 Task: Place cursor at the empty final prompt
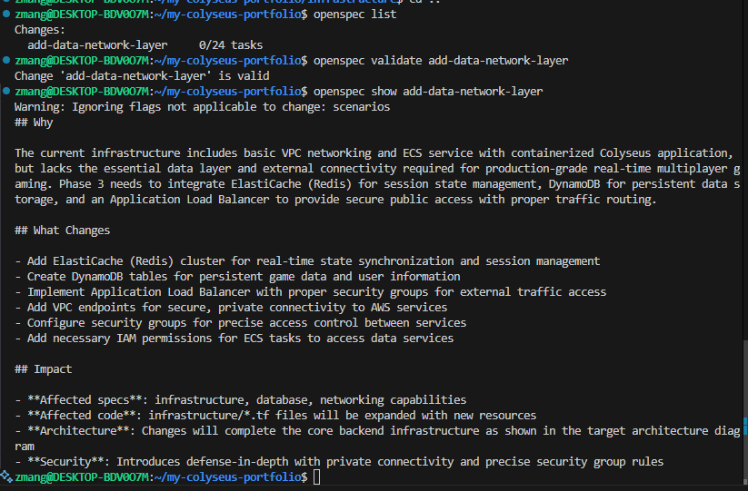point(317,476)
